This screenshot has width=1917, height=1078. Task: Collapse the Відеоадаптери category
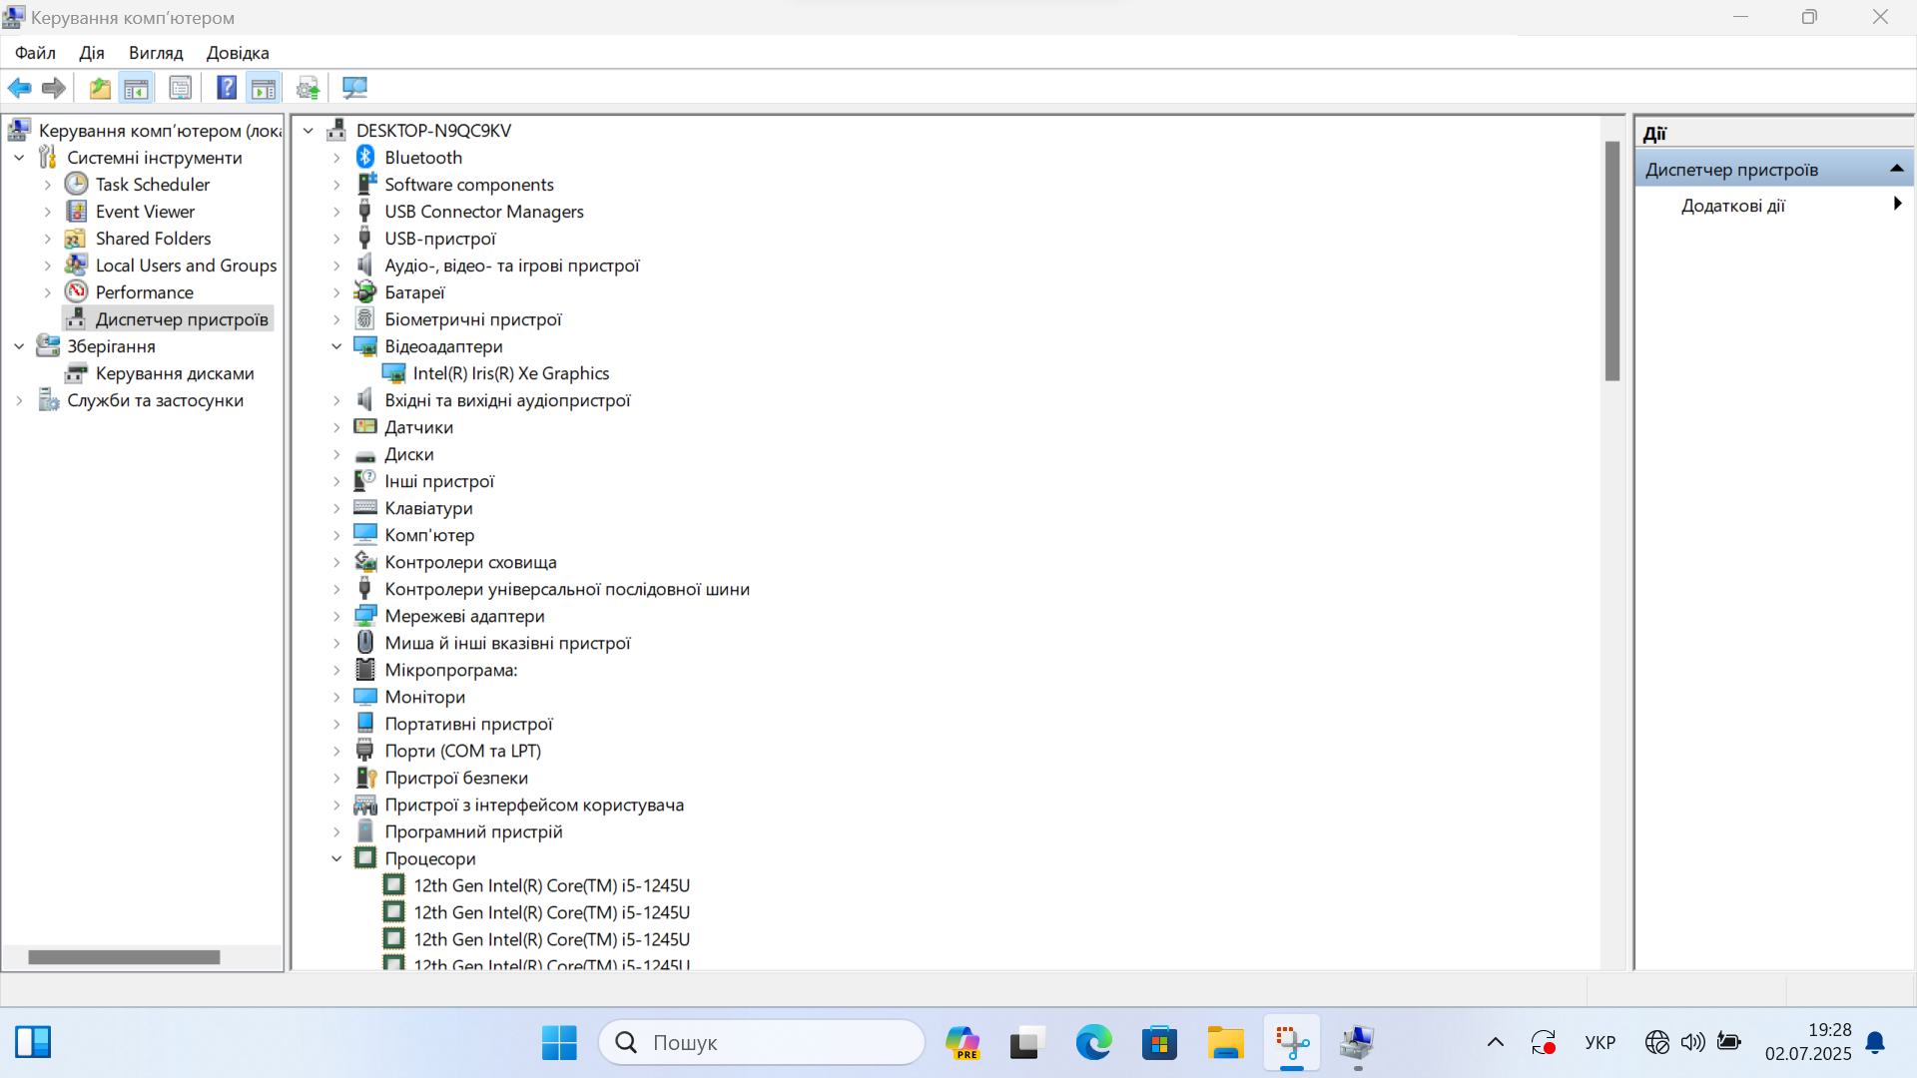coord(336,346)
